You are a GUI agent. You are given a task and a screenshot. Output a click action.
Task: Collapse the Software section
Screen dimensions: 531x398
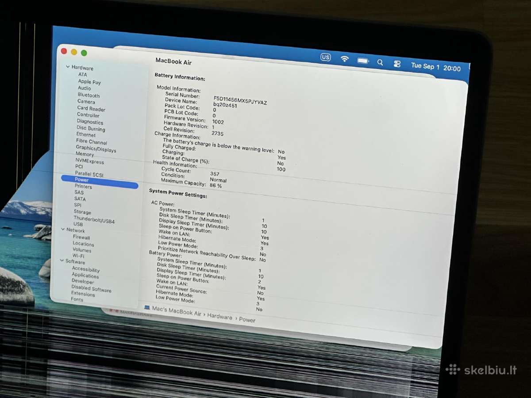(x=62, y=261)
